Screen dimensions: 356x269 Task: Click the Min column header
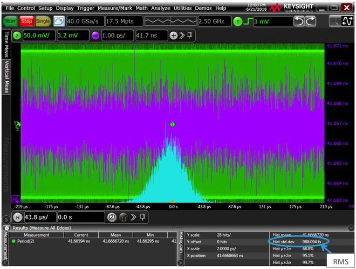pos(150,235)
